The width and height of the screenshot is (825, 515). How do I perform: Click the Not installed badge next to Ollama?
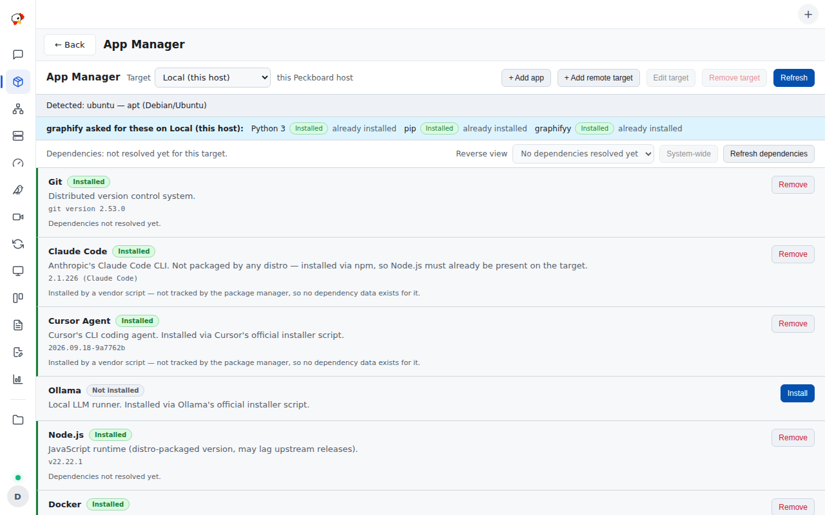click(115, 391)
